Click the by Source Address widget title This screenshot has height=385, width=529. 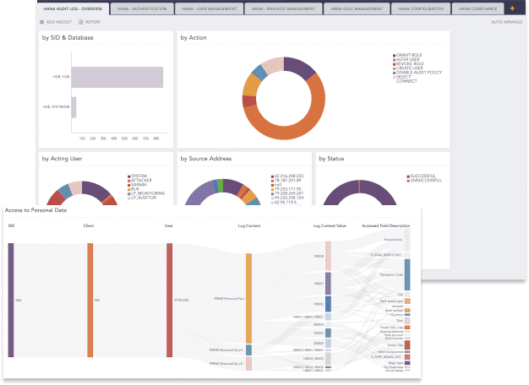point(206,159)
